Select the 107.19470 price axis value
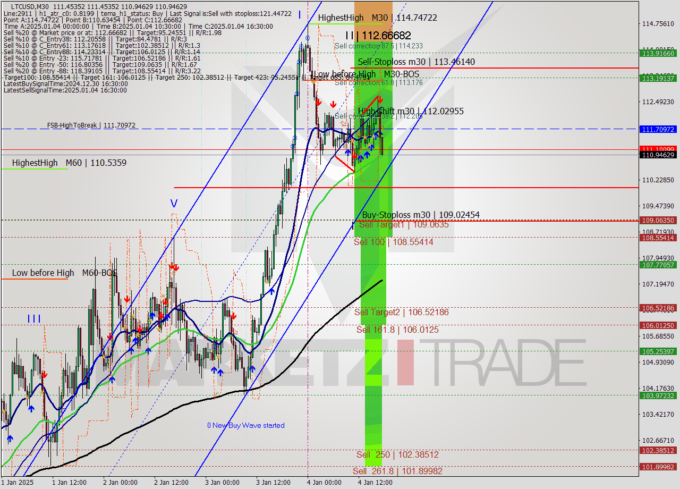 658,284
